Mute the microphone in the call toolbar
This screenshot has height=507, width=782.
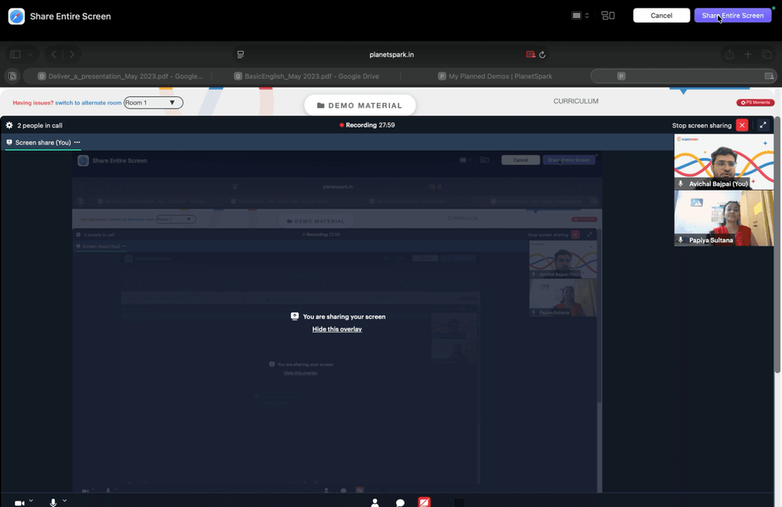click(x=53, y=502)
